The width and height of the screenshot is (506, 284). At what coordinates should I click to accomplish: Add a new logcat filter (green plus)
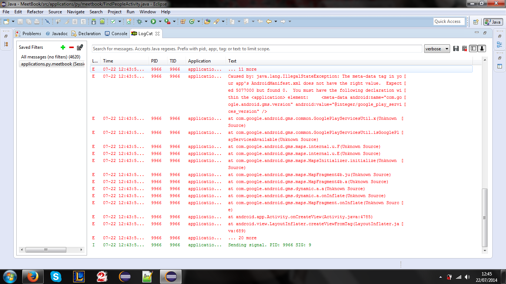pos(63,47)
